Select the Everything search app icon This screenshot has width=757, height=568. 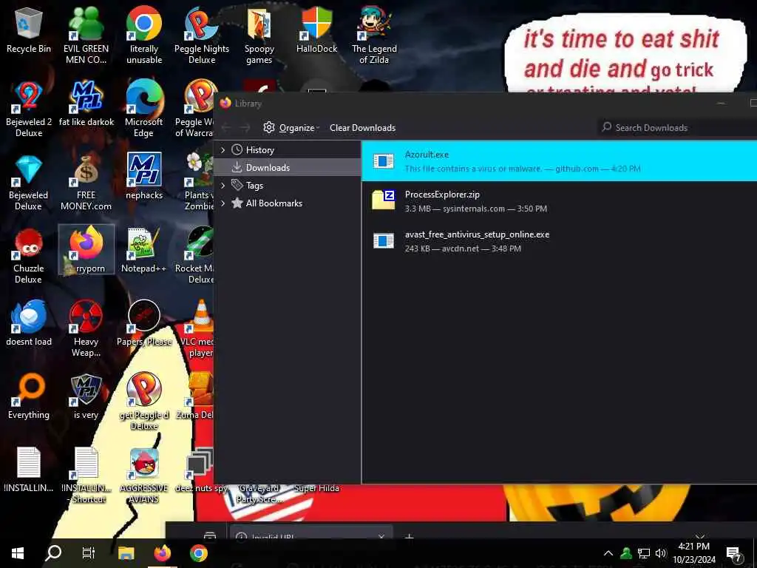[29, 396]
